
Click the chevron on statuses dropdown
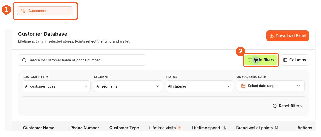[x=229, y=86]
